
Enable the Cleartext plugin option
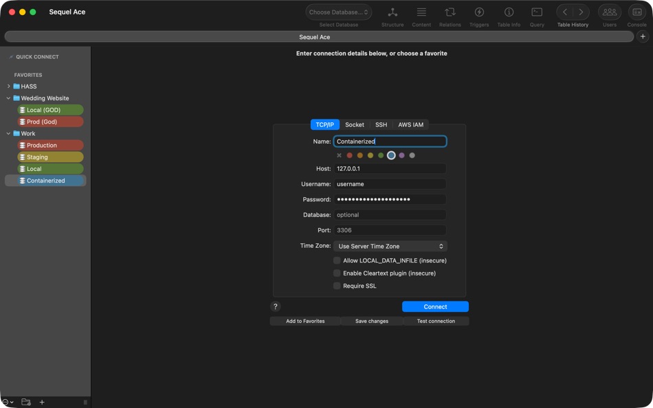(x=337, y=273)
